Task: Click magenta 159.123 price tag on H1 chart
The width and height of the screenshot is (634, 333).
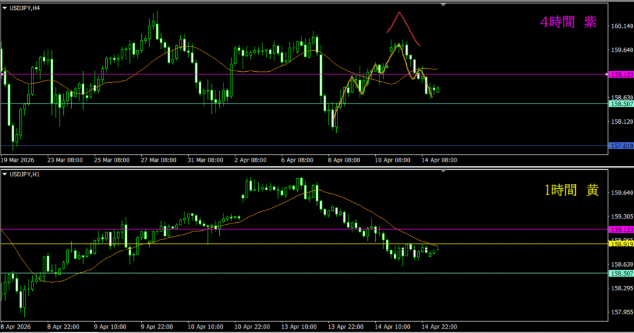Action: tap(621, 230)
